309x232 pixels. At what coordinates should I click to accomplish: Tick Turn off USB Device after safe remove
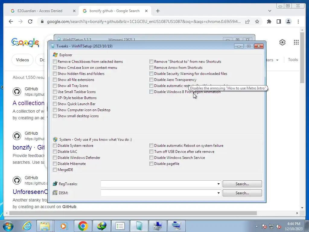151,152
